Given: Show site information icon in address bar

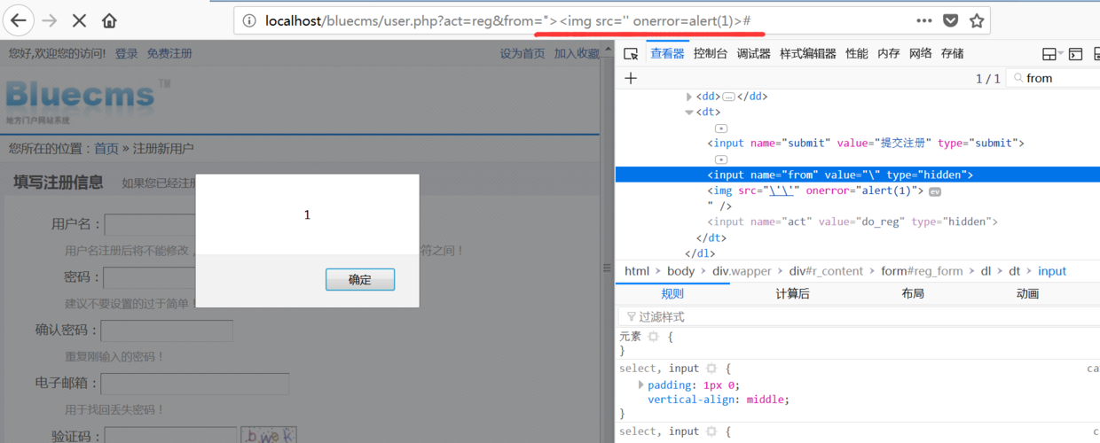Looking at the screenshot, I should (x=249, y=20).
